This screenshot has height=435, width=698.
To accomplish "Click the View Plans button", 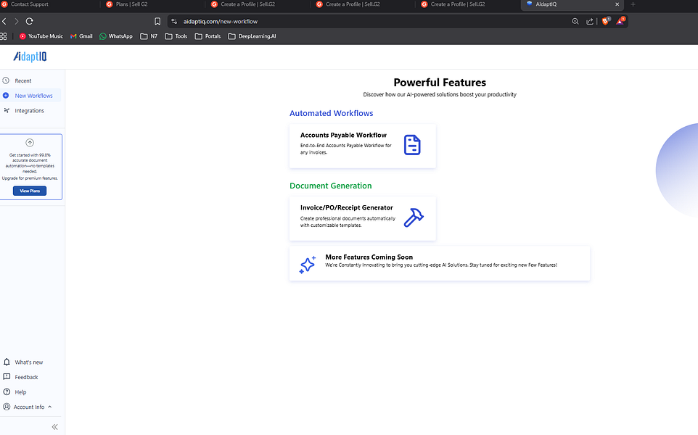I will tap(30, 191).
